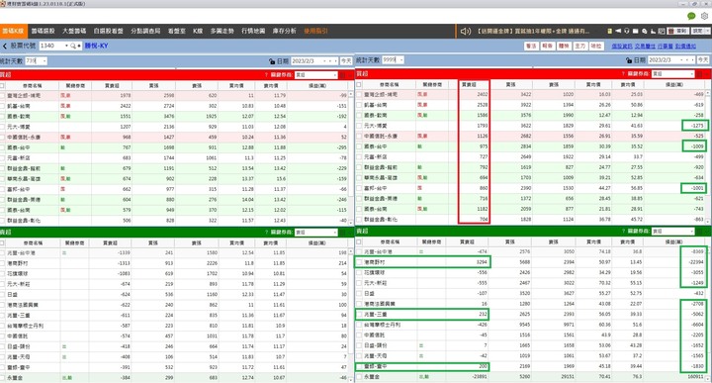712x383 pixels.
Task: Open the left panel 統計天數 dropdown
Action: pos(44,61)
